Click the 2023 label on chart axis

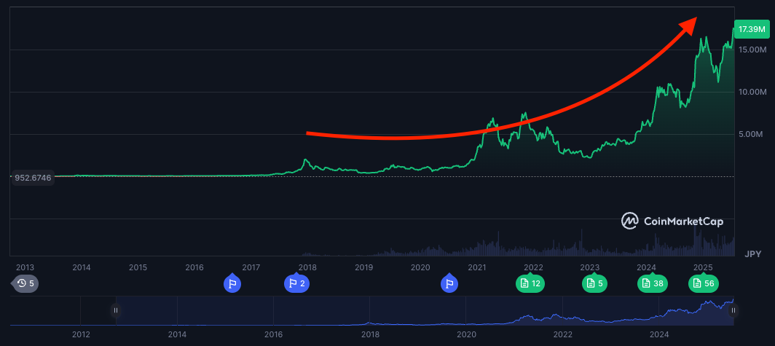coord(590,267)
